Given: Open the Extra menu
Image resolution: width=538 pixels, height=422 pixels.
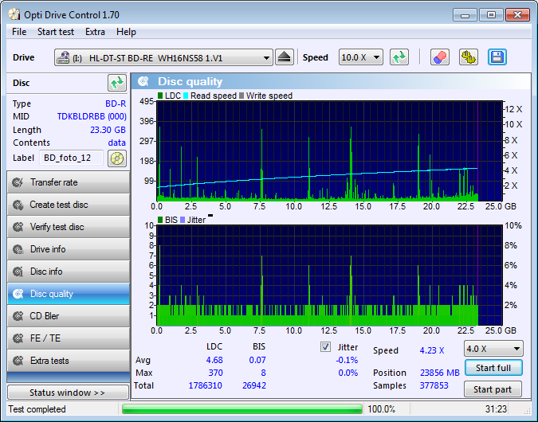Looking at the screenshot, I should 95,32.
